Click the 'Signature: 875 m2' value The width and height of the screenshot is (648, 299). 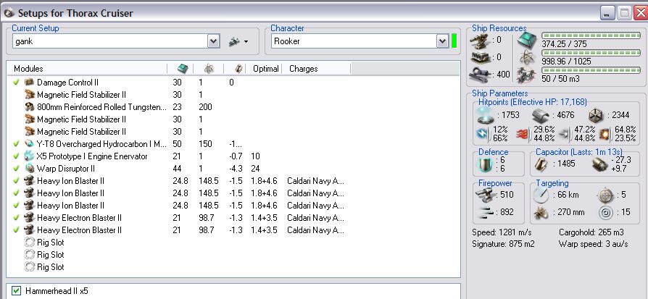pos(503,244)
